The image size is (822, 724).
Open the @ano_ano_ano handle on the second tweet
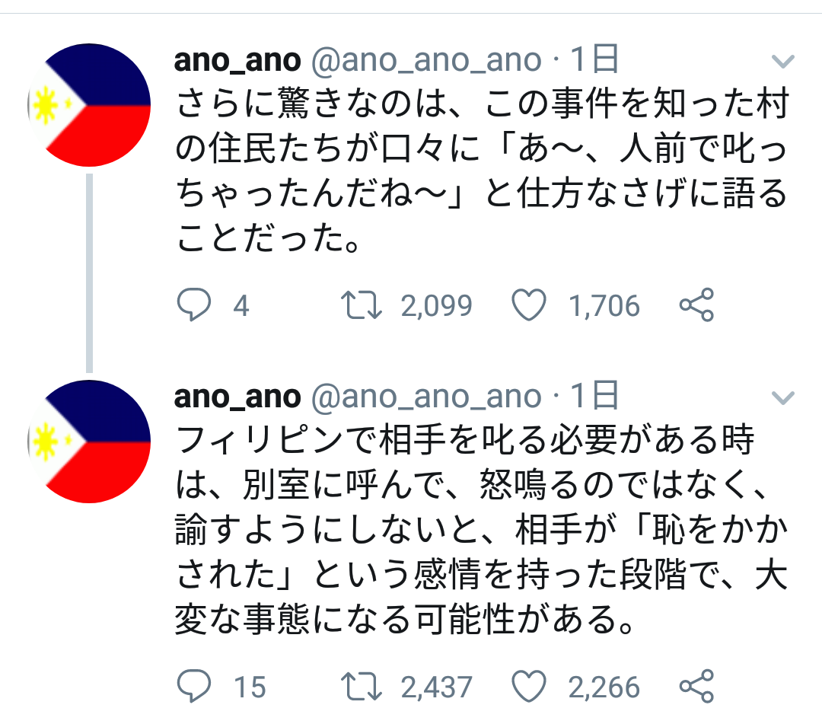(x=426, y=397)
